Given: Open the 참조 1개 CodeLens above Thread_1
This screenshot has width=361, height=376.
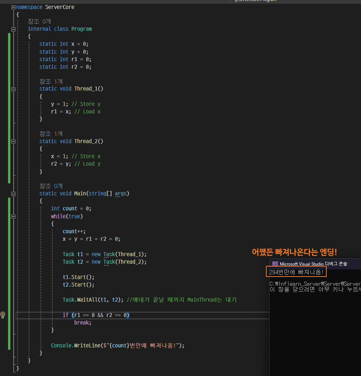Looking at the screenshot, I should (51, 82).
